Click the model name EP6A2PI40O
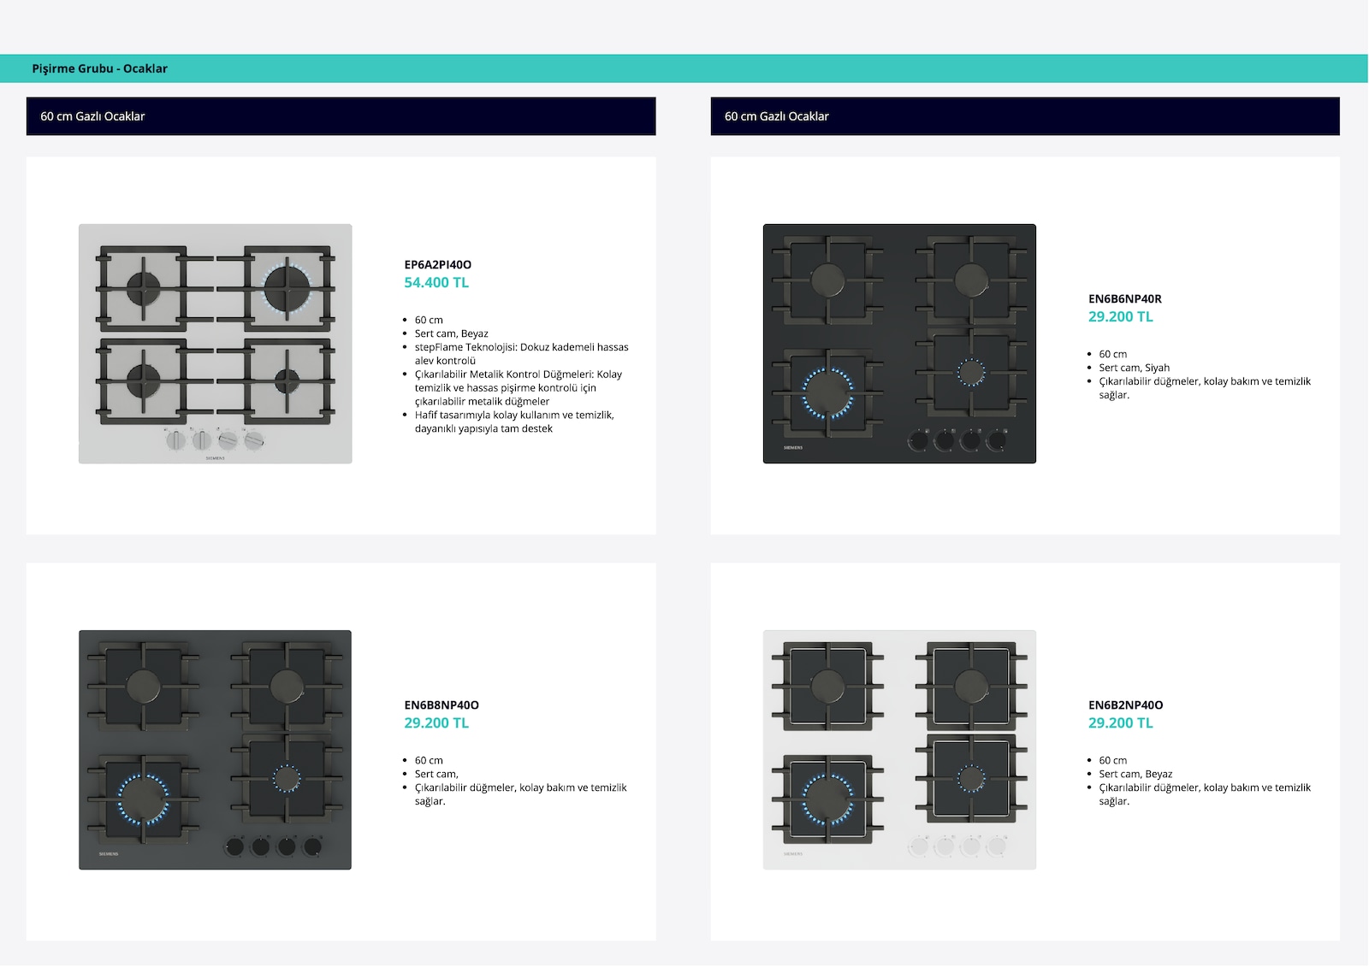The image size is (1369, 967). pyautogui.click(x=438, y=265)
